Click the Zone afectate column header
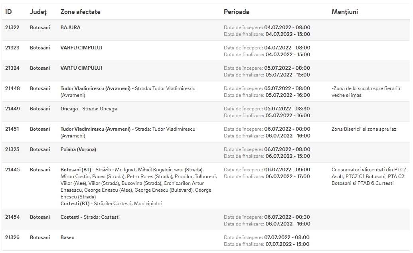The width and height of the screenshot is (413, 253). pos(80,12)
